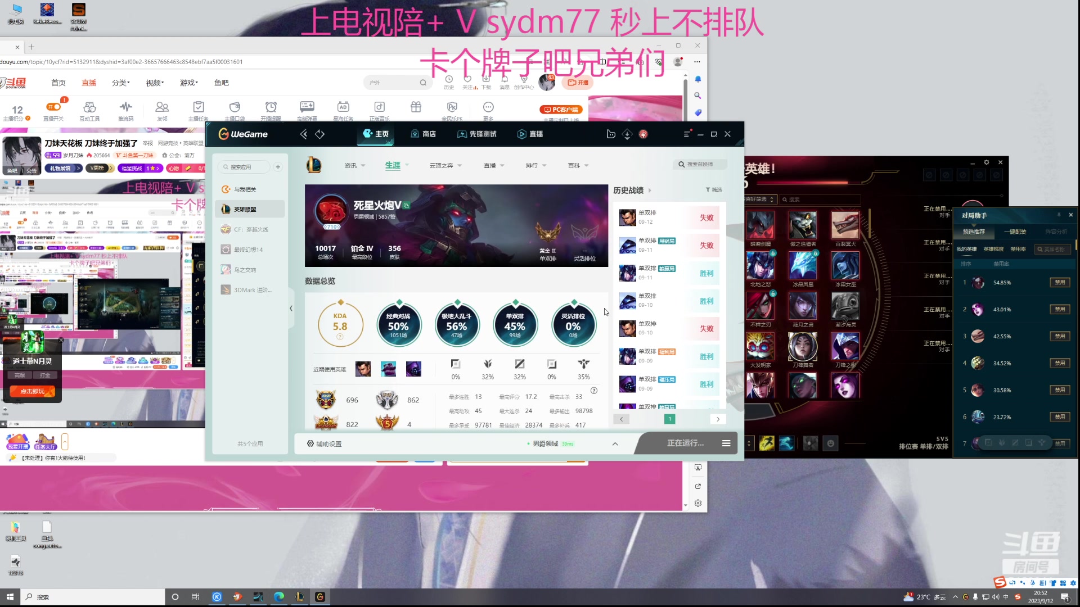
Task: Collapse the WeGame left sidebar arrow
Action: click(x=291, y=308)
